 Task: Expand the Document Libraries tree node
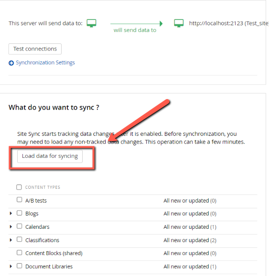11,266
